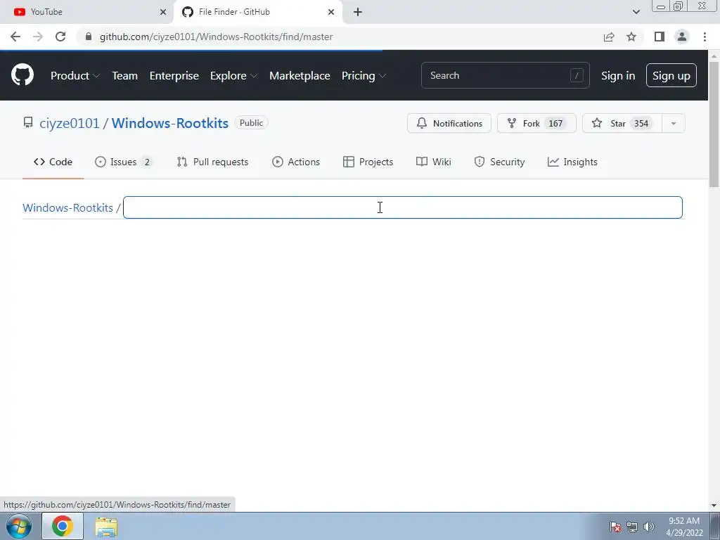Open the Star list dropdown arrow
The height and width of the screenshot is (540, 720).
(673, 124)
